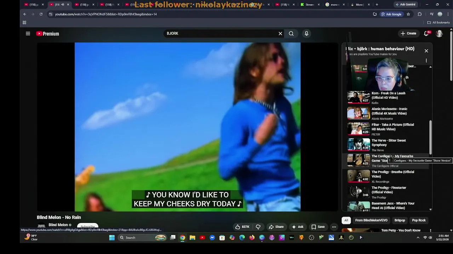Clear the BJORK search text with X

pos(280,34)
